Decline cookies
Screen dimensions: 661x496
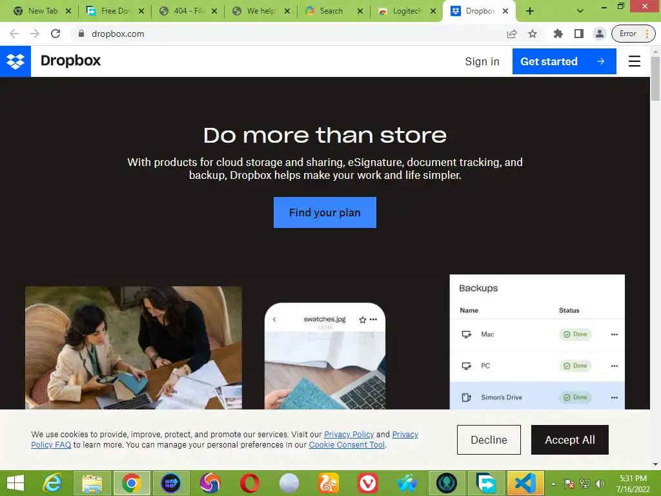pyautogui.click(x=489, y=439)
